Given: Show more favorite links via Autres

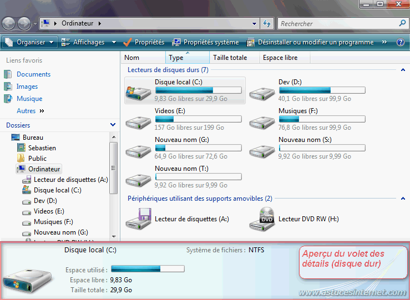Looking at the screenshot, I should (x=31, y=111).
